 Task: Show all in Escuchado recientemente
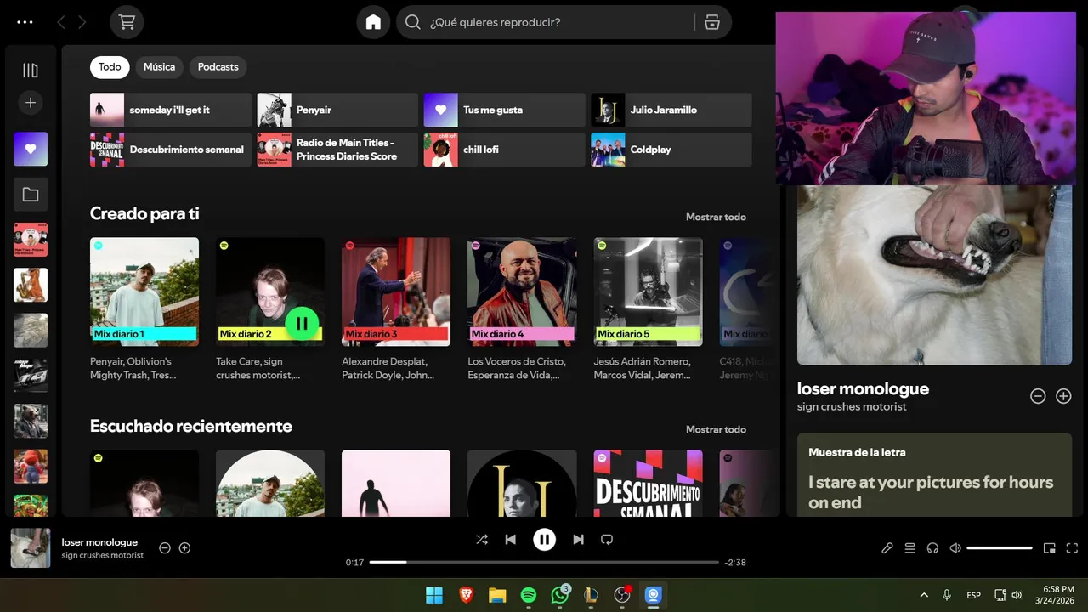pos(716,429)
